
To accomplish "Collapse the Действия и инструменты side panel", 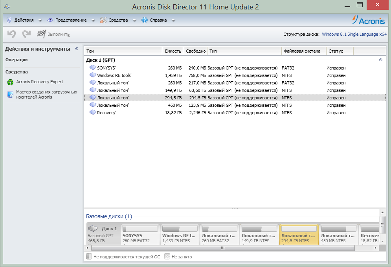I will point(77,49).
